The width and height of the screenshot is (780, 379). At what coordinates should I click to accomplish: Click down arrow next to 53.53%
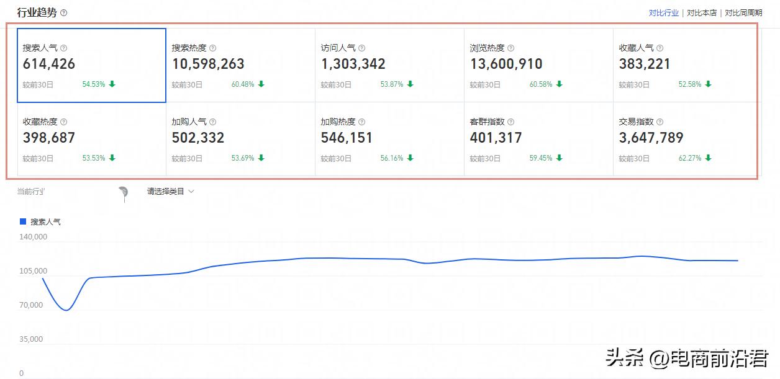[x=112, y=158]
